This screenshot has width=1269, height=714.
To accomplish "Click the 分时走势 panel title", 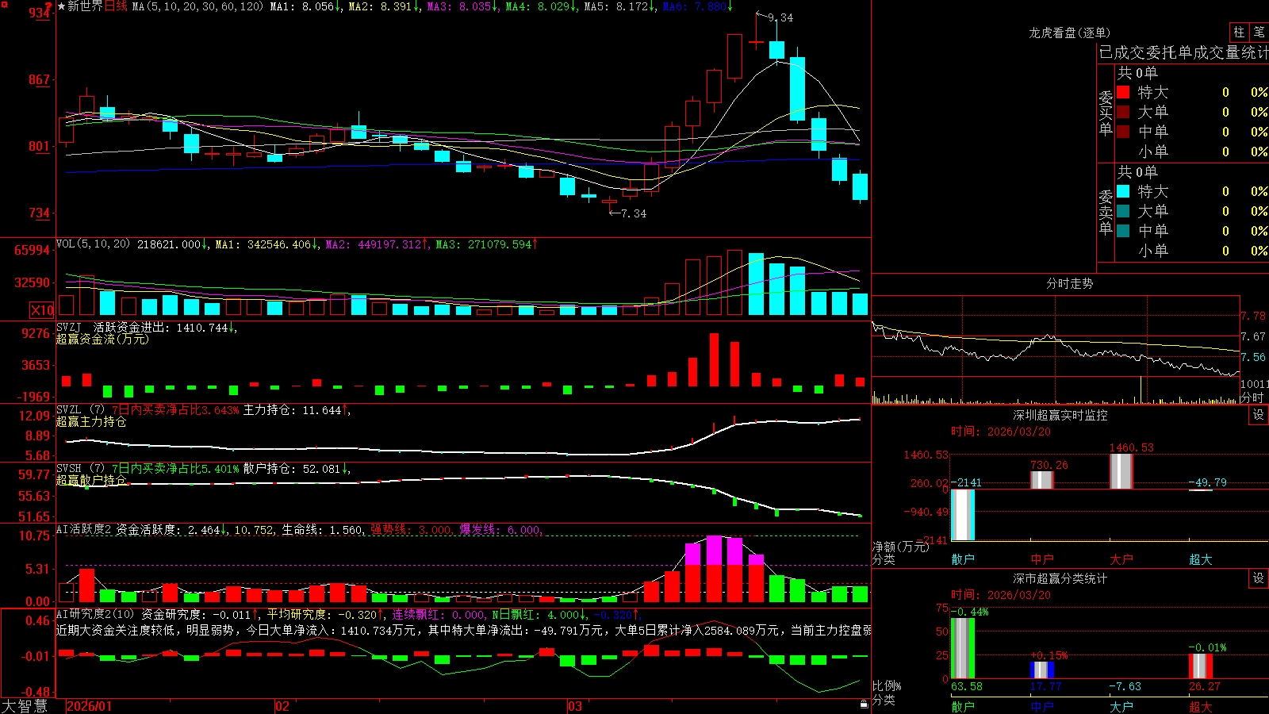I will pos(1069,283).
